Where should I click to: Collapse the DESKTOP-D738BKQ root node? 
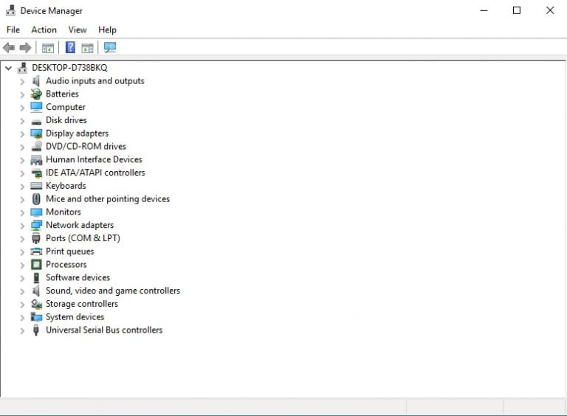click(8, 68)
